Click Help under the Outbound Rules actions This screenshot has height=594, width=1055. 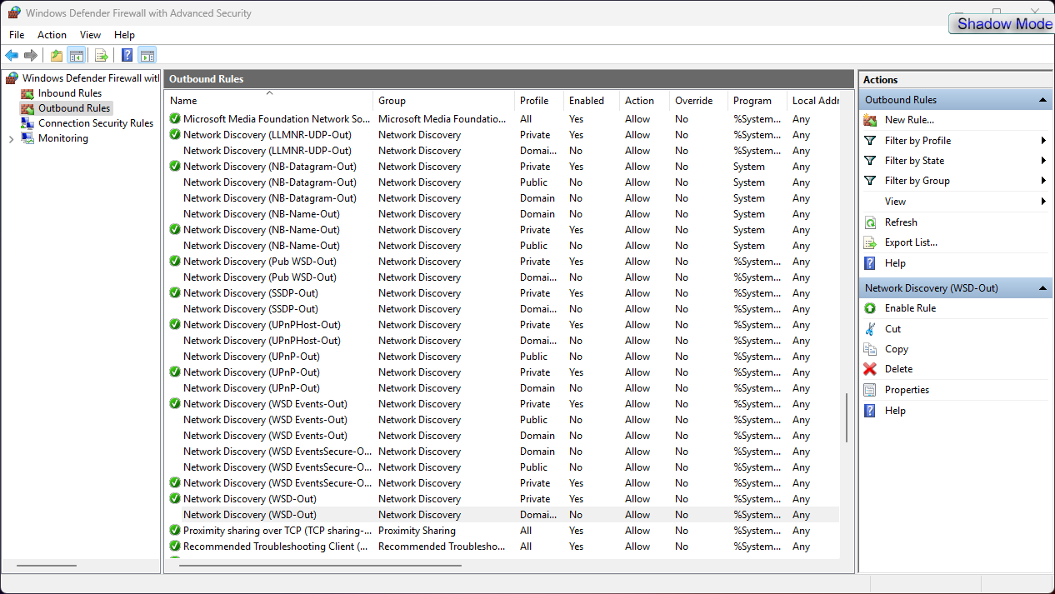pos(895,263)
